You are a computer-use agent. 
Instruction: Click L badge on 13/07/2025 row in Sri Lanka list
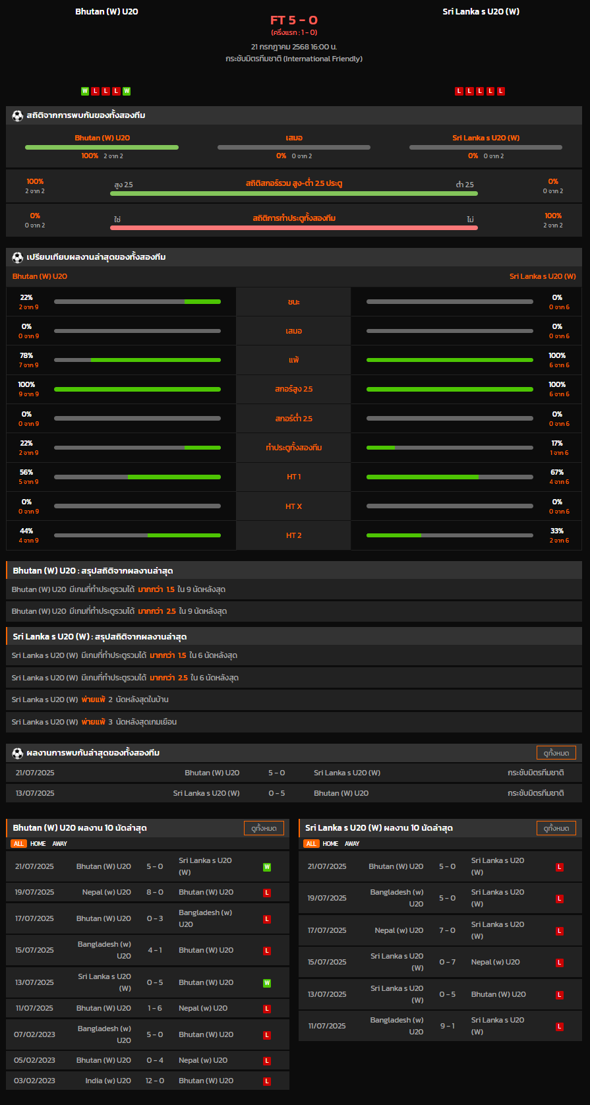560,995
